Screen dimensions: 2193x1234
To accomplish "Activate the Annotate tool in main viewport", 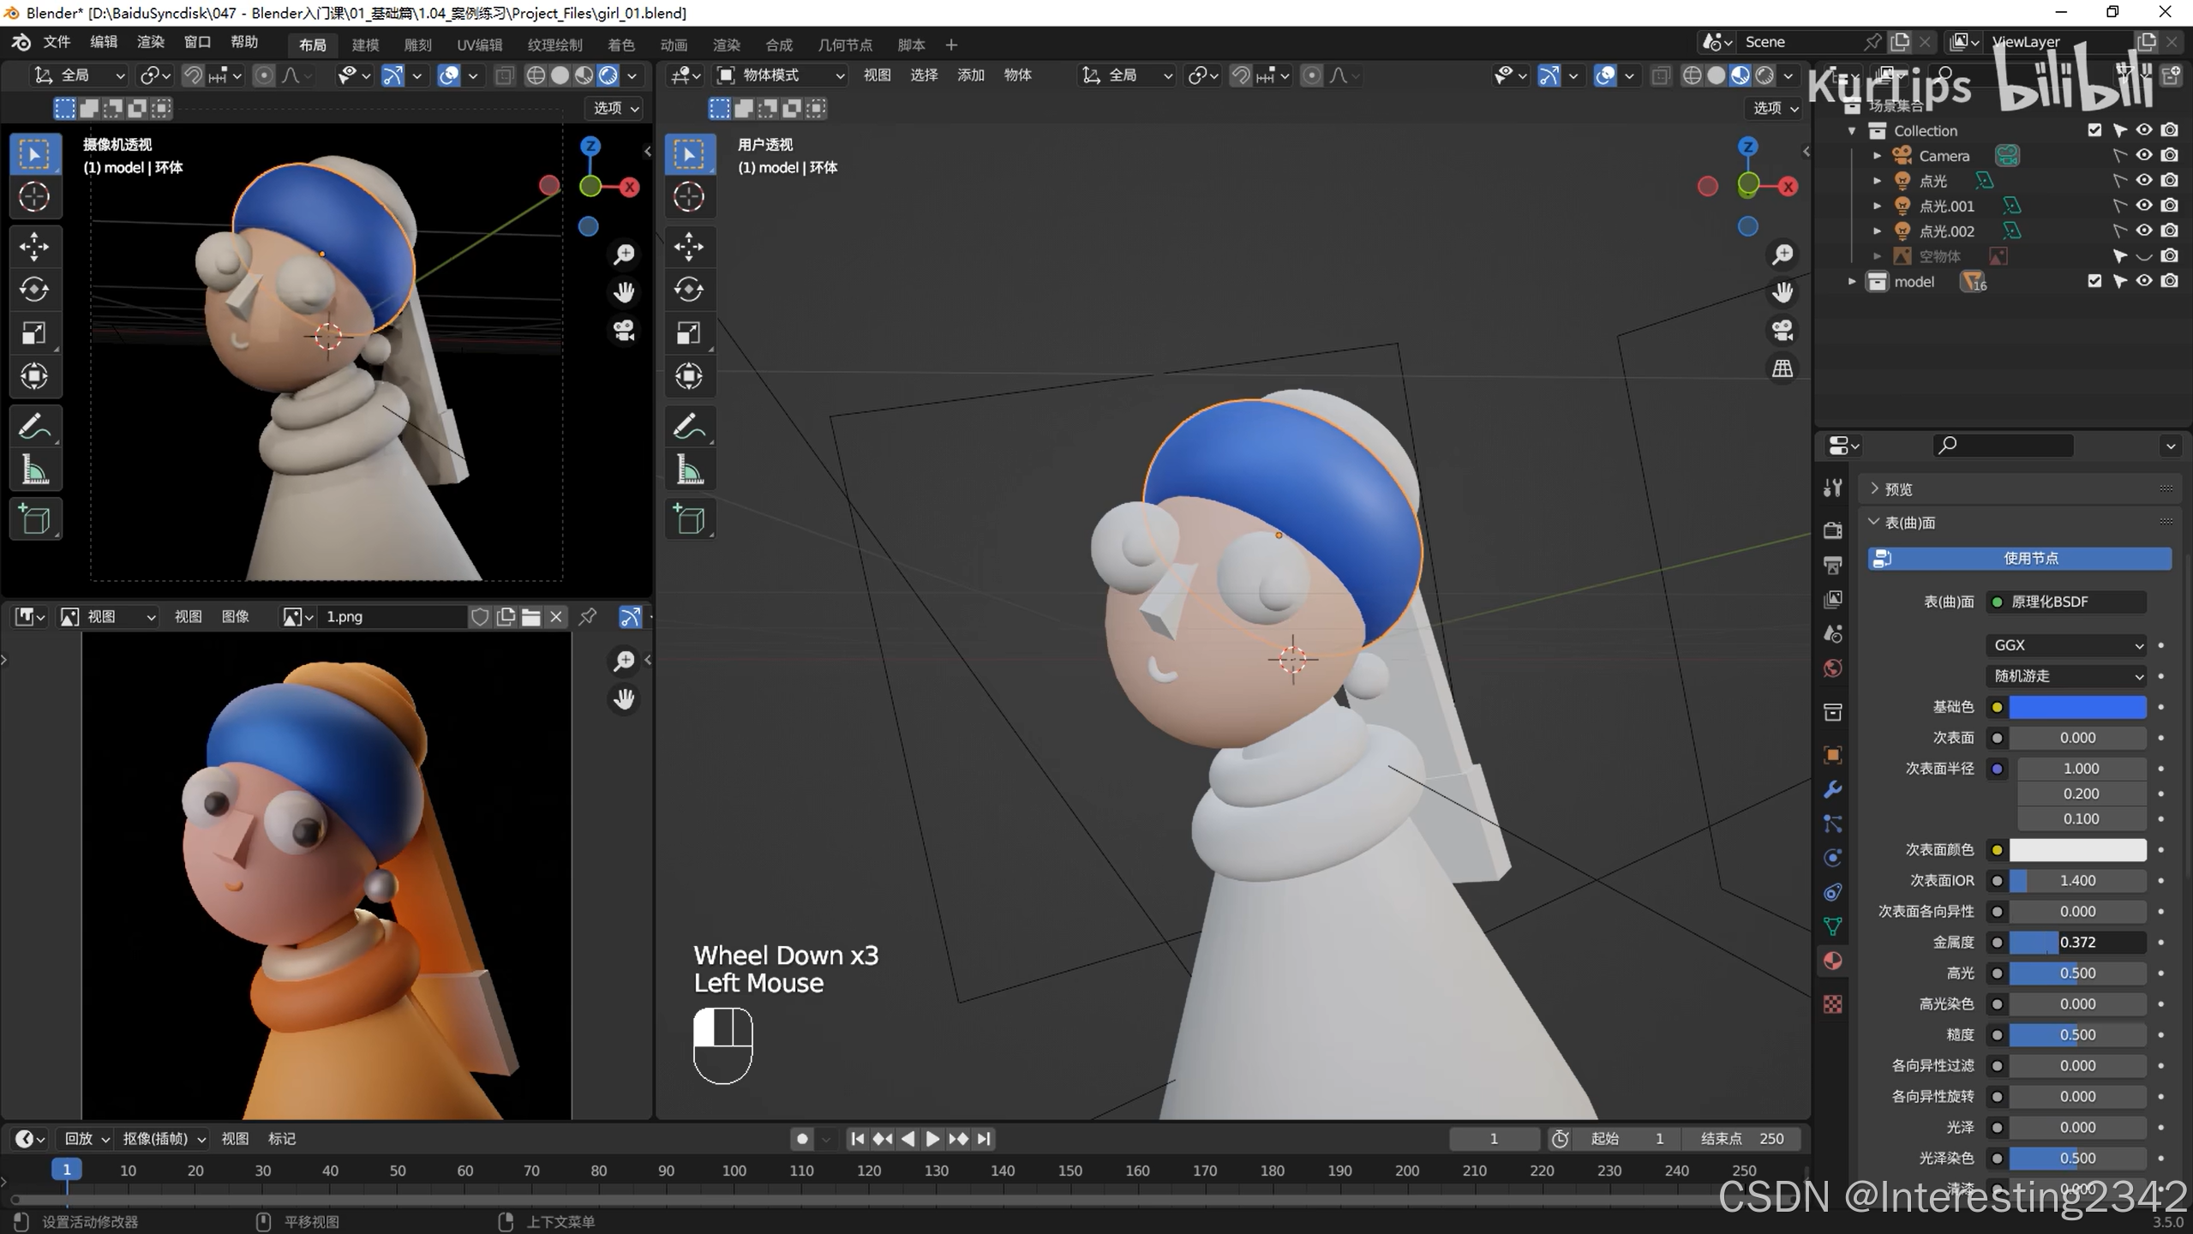I will coord(688,426).
